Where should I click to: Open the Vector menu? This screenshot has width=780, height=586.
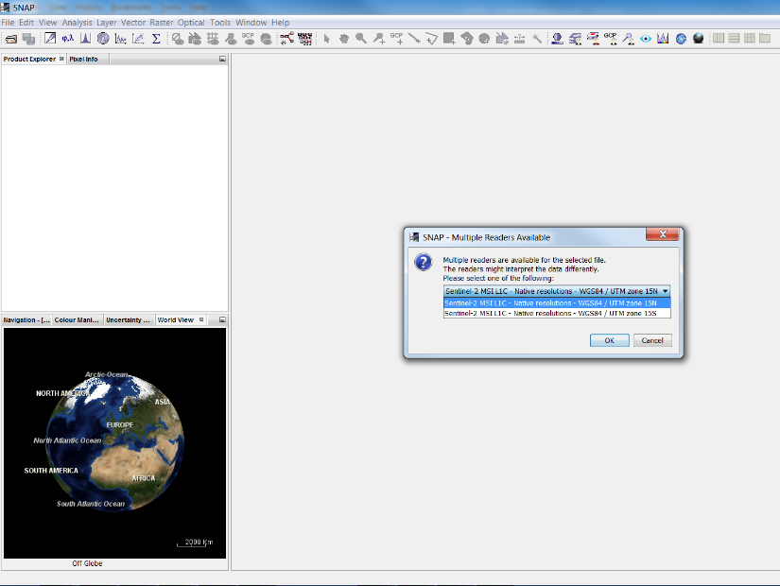(x=132, y=23)
